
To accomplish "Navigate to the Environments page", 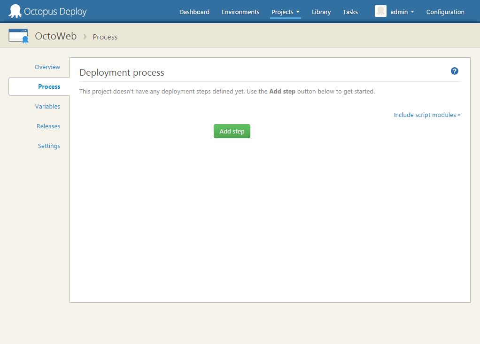I will 240,12.
